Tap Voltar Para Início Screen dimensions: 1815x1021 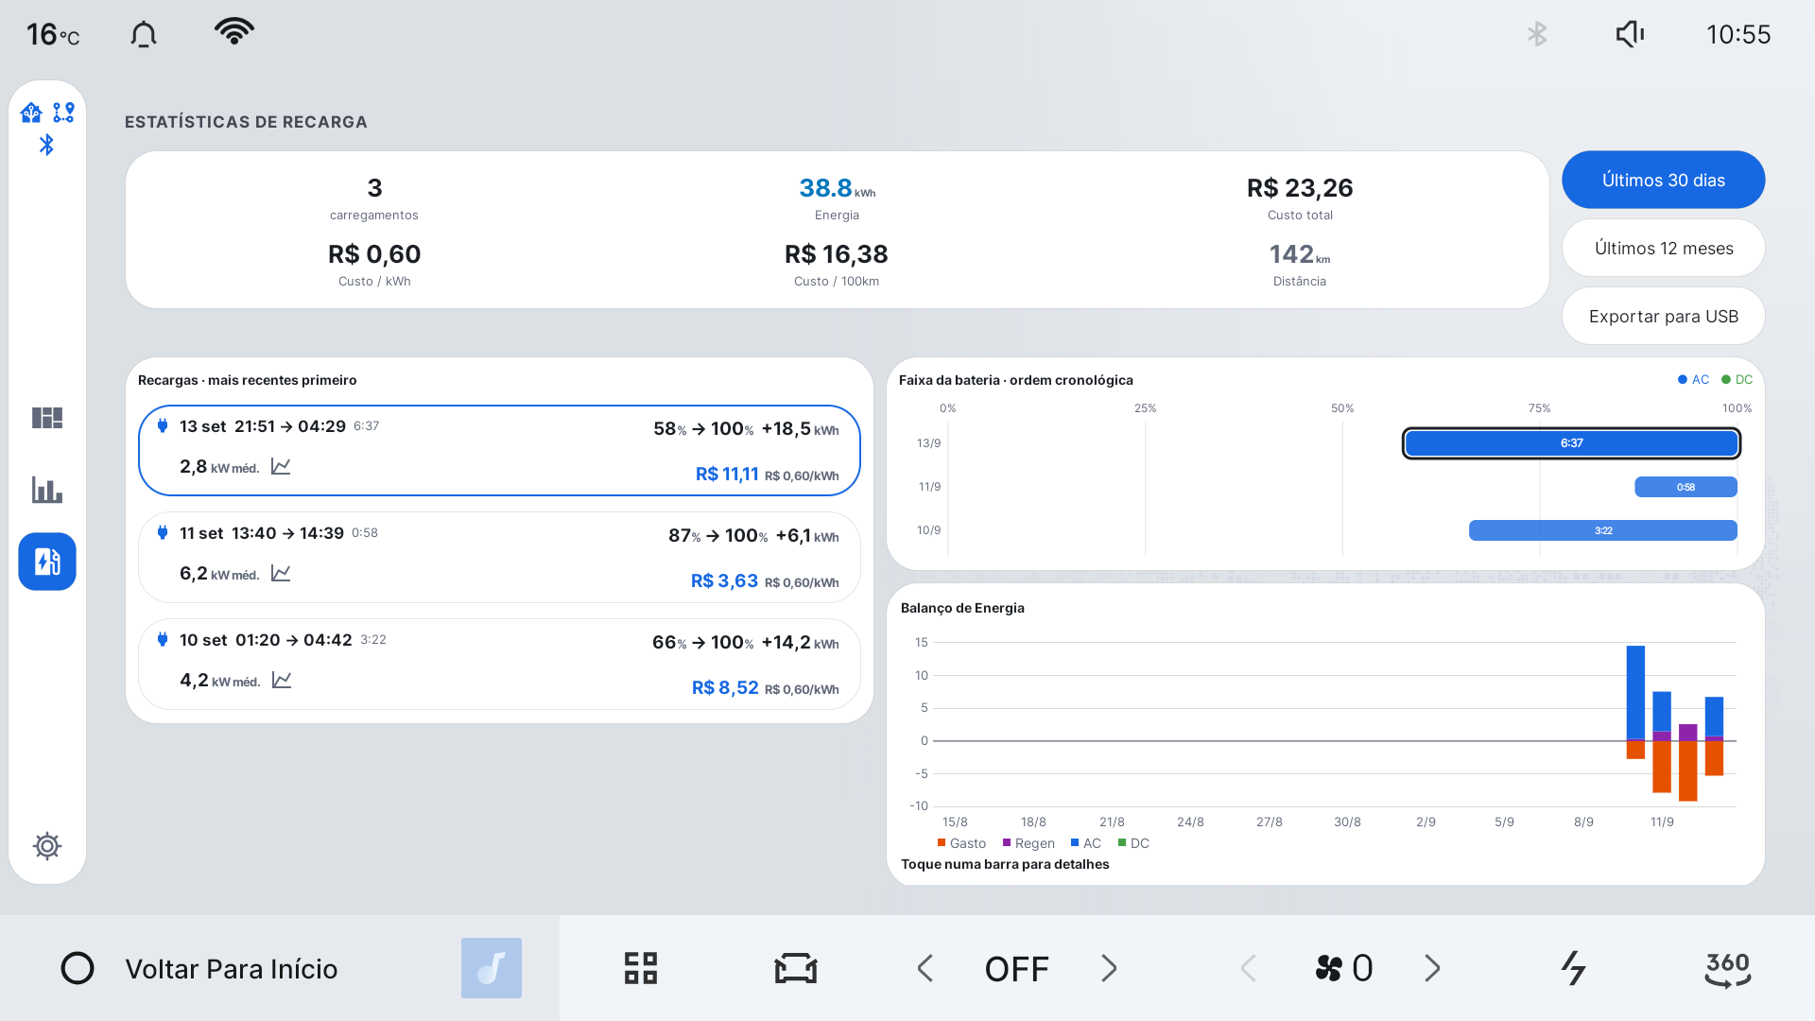(232, 968)
